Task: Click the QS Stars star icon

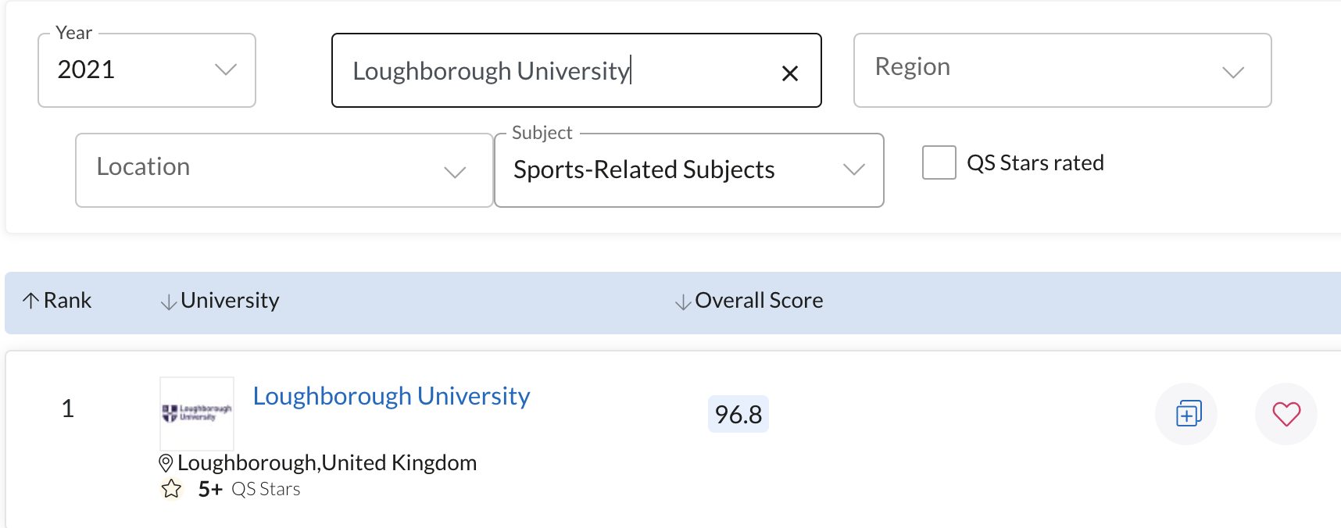Action: click(171, 490)
